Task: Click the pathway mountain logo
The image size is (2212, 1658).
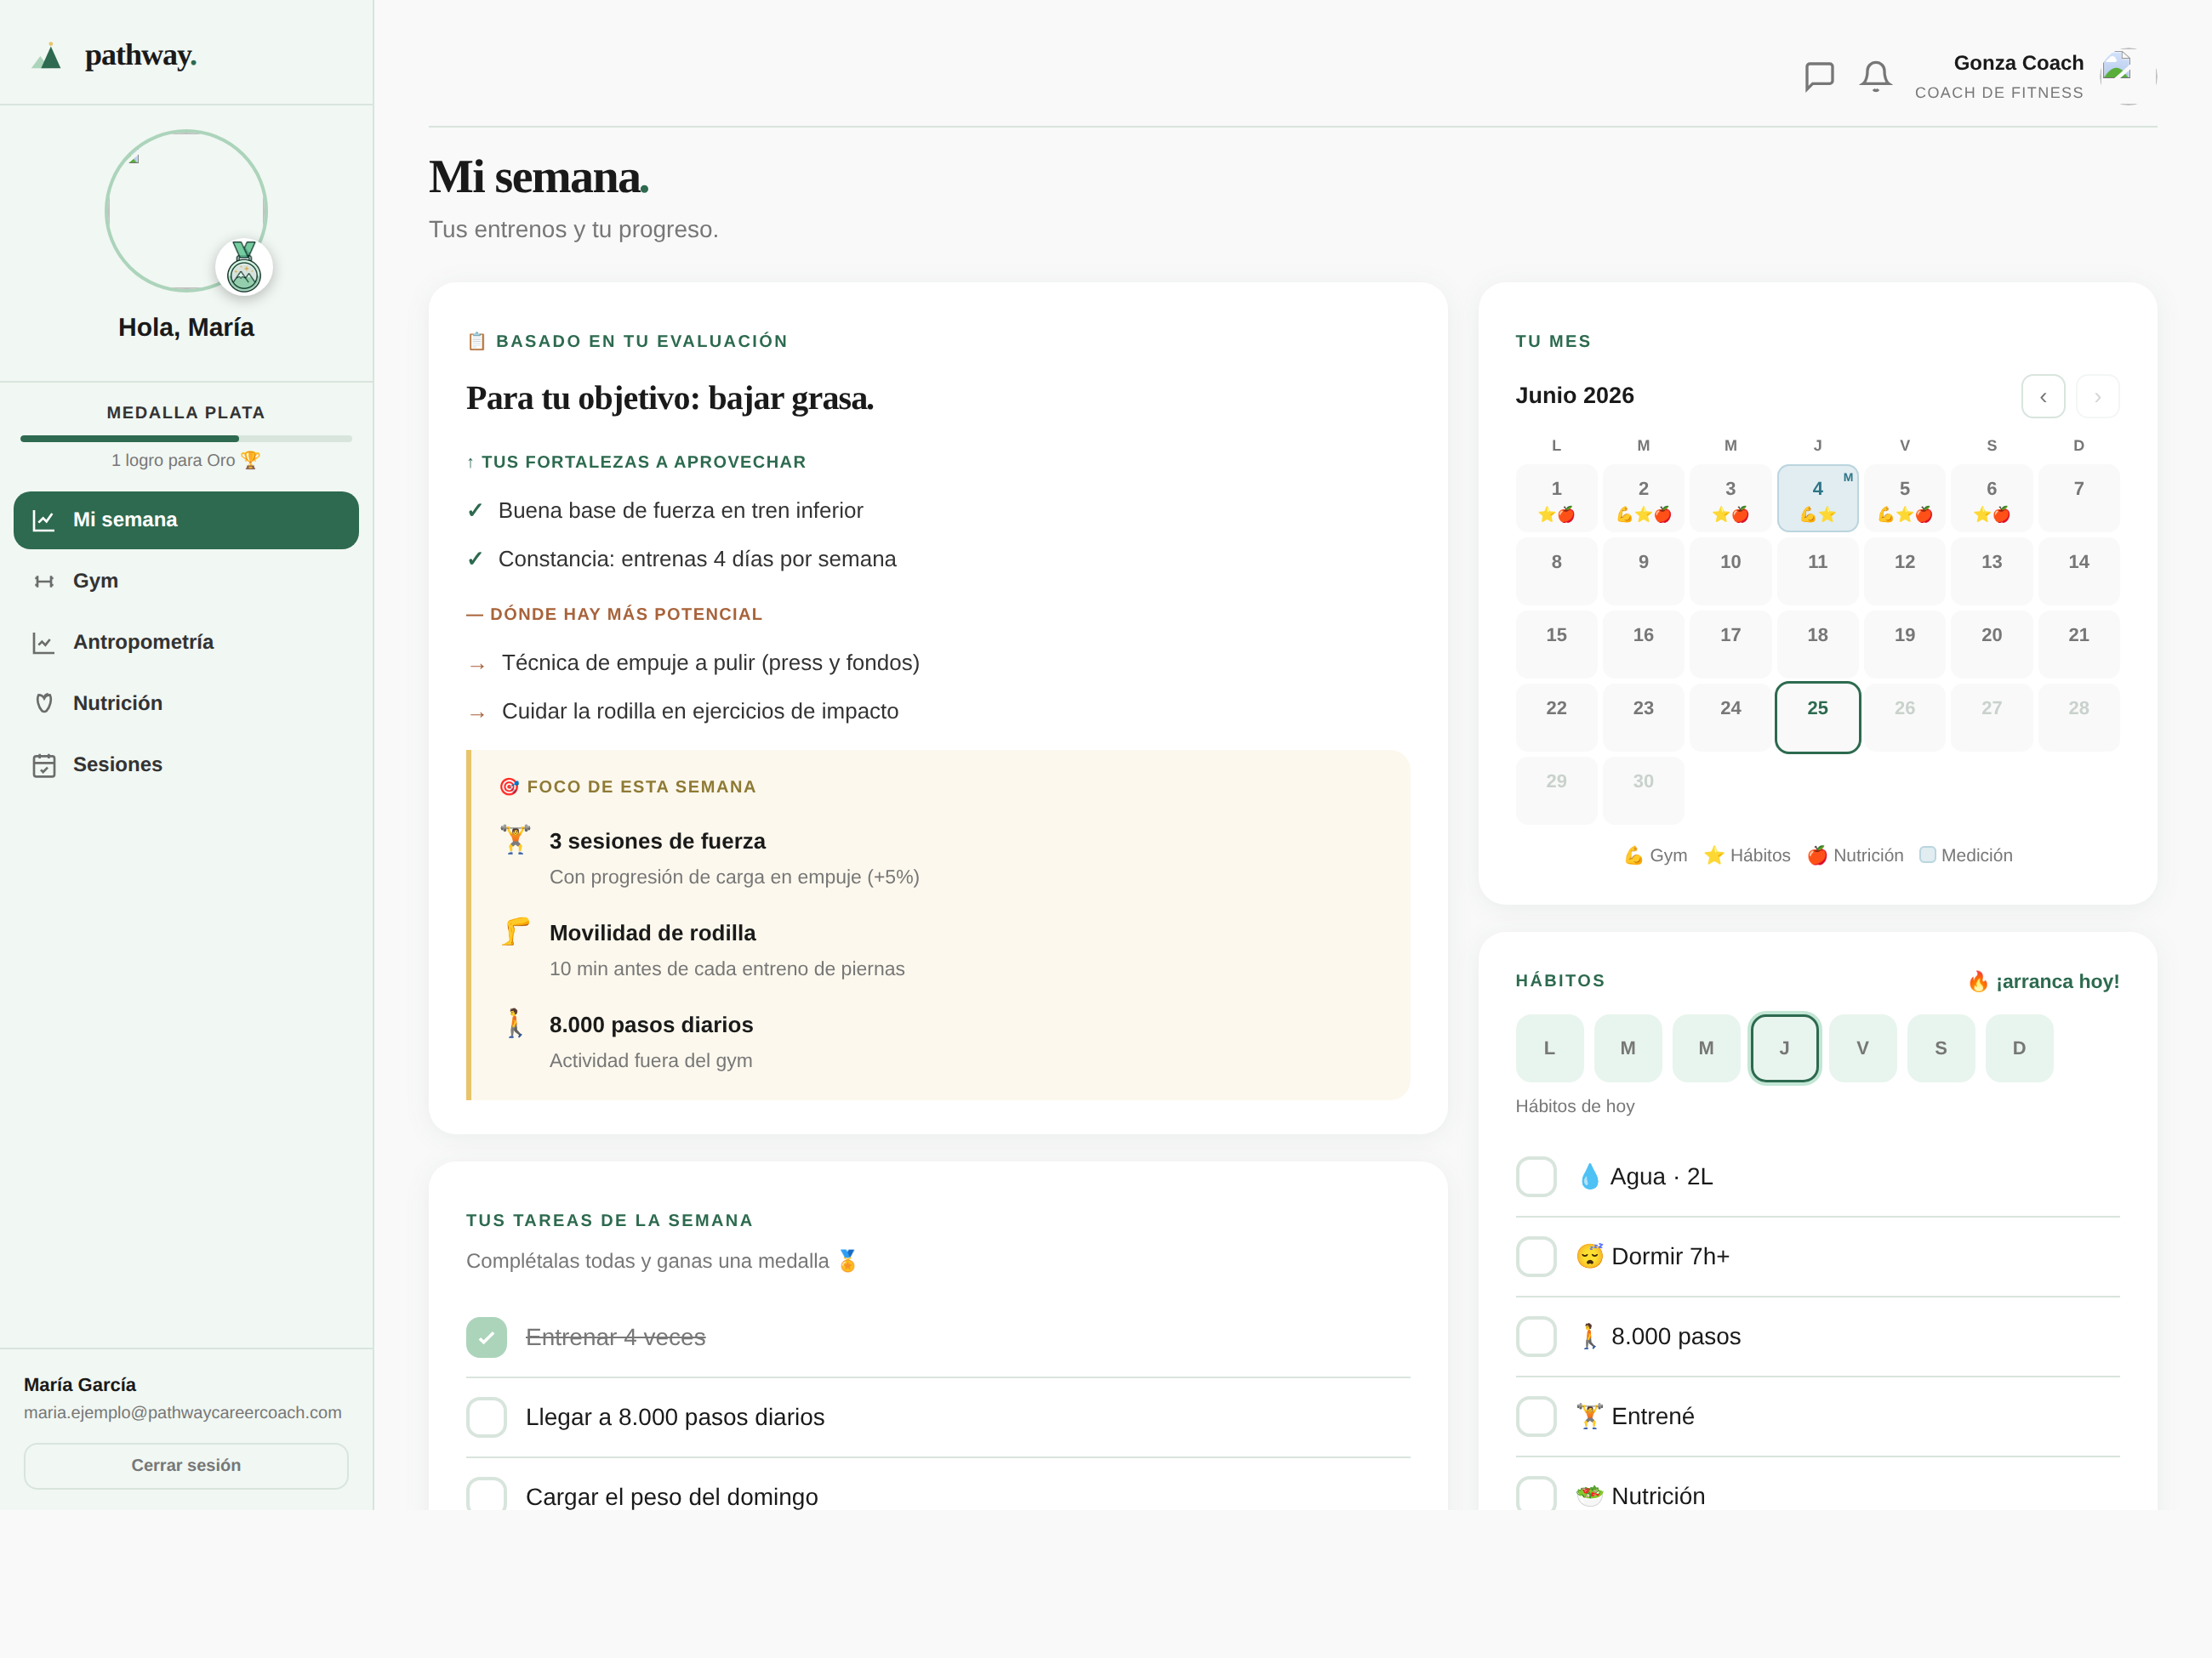Action: coord(47,56)
